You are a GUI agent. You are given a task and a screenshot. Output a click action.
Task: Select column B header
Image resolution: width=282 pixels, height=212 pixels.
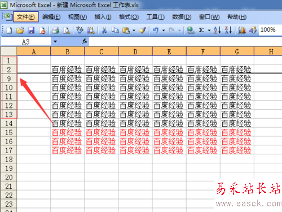click(x=68, y=51)
